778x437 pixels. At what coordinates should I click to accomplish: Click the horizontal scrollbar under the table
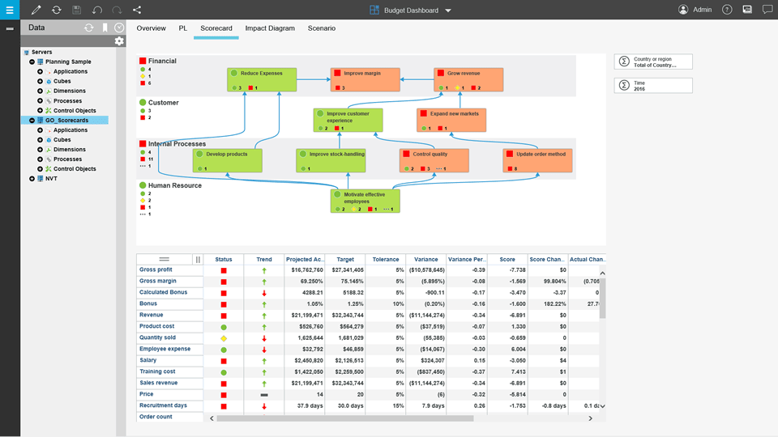(x=344, y=418)
